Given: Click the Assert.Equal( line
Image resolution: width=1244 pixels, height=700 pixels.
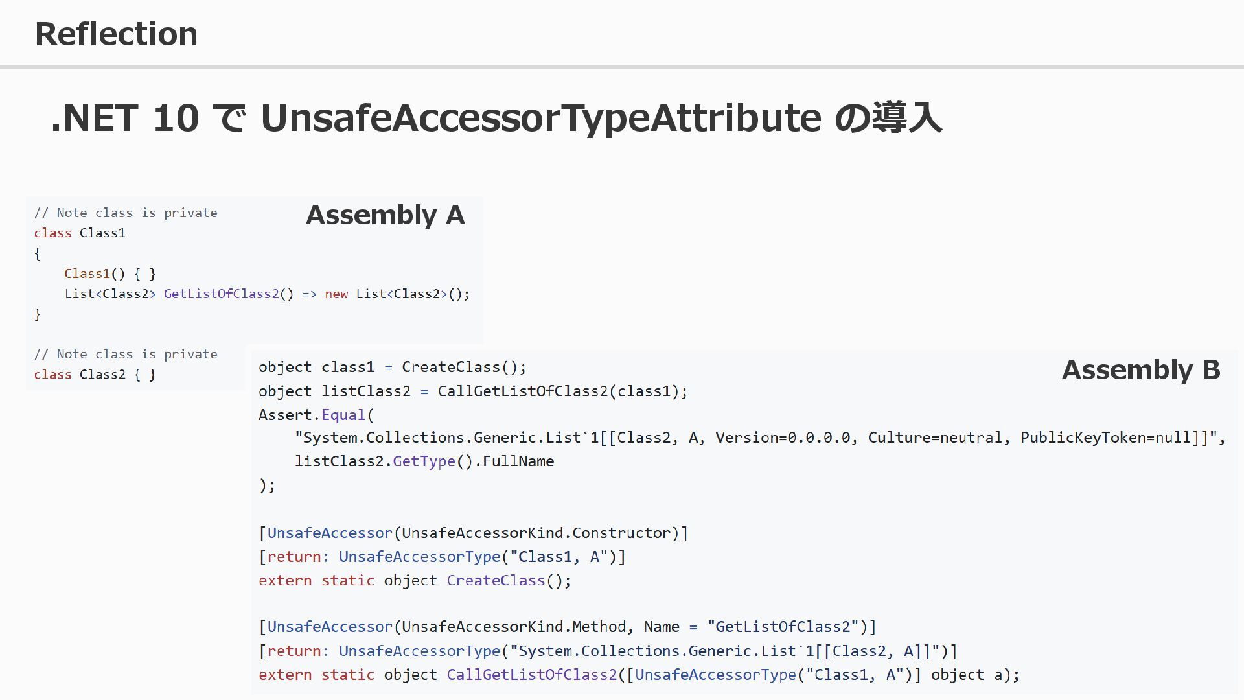Looking at the screenshot, I should pyautogui.click(x=316, y=415).
